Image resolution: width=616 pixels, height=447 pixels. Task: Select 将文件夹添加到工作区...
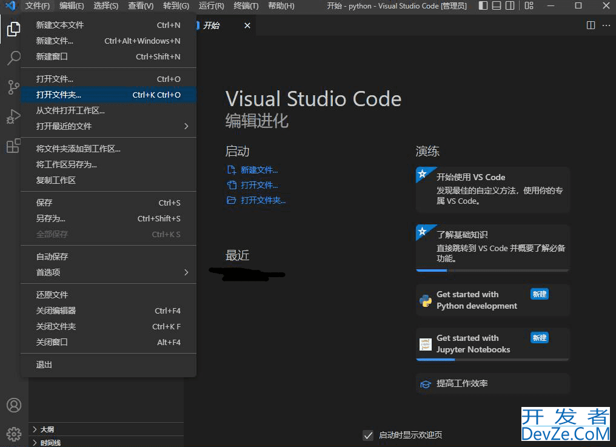pos(109,149)
